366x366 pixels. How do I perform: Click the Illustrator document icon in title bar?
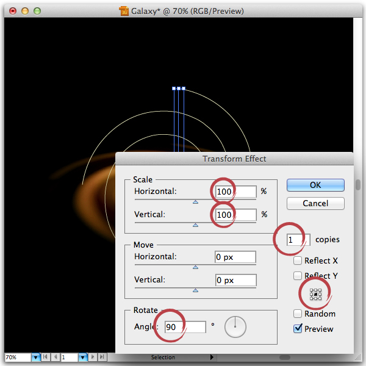coord(124,11)
